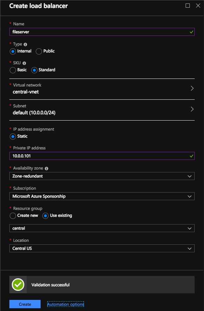Open the Automation options link
This screenshot has width=204, height=311.
(x=65, y=304)
